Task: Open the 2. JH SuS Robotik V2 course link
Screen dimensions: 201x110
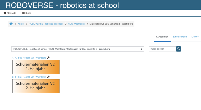Action: point(29,77)
